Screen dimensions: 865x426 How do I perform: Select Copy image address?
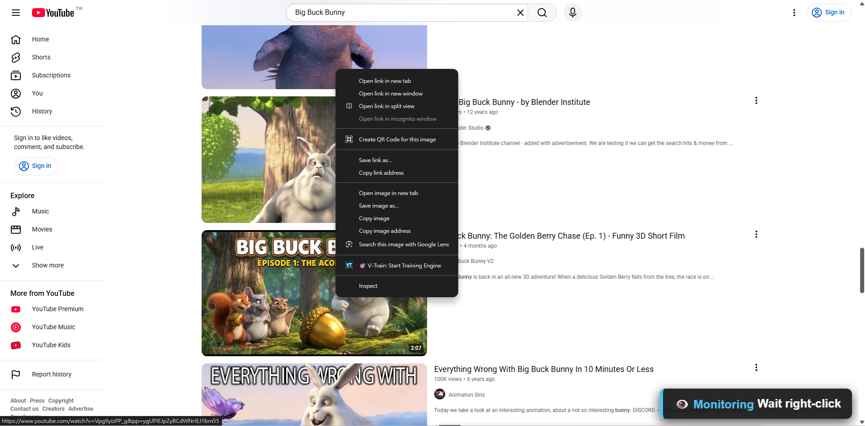[397, 231]
